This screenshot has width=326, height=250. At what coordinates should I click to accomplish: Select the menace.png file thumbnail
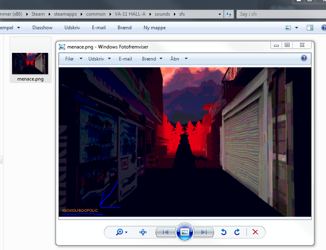30,63
